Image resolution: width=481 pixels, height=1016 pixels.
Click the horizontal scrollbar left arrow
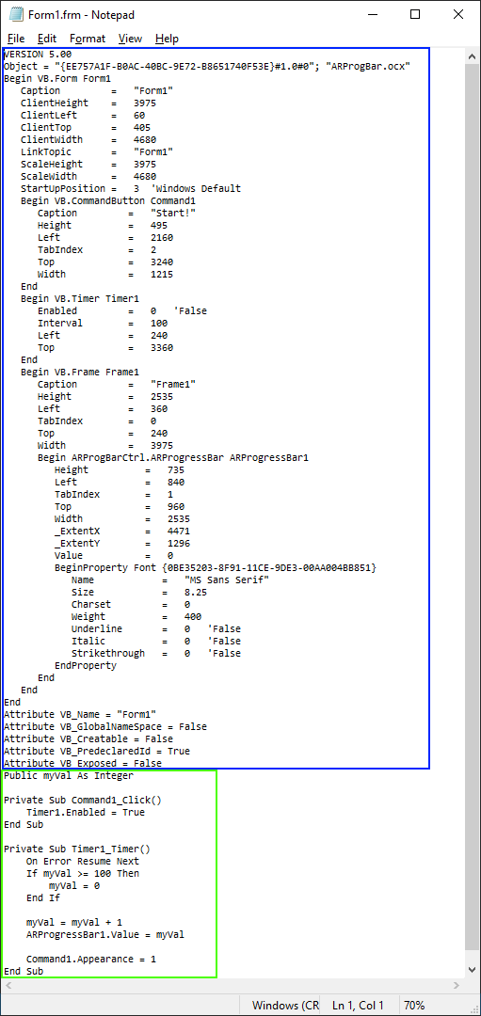pos(8,985)
